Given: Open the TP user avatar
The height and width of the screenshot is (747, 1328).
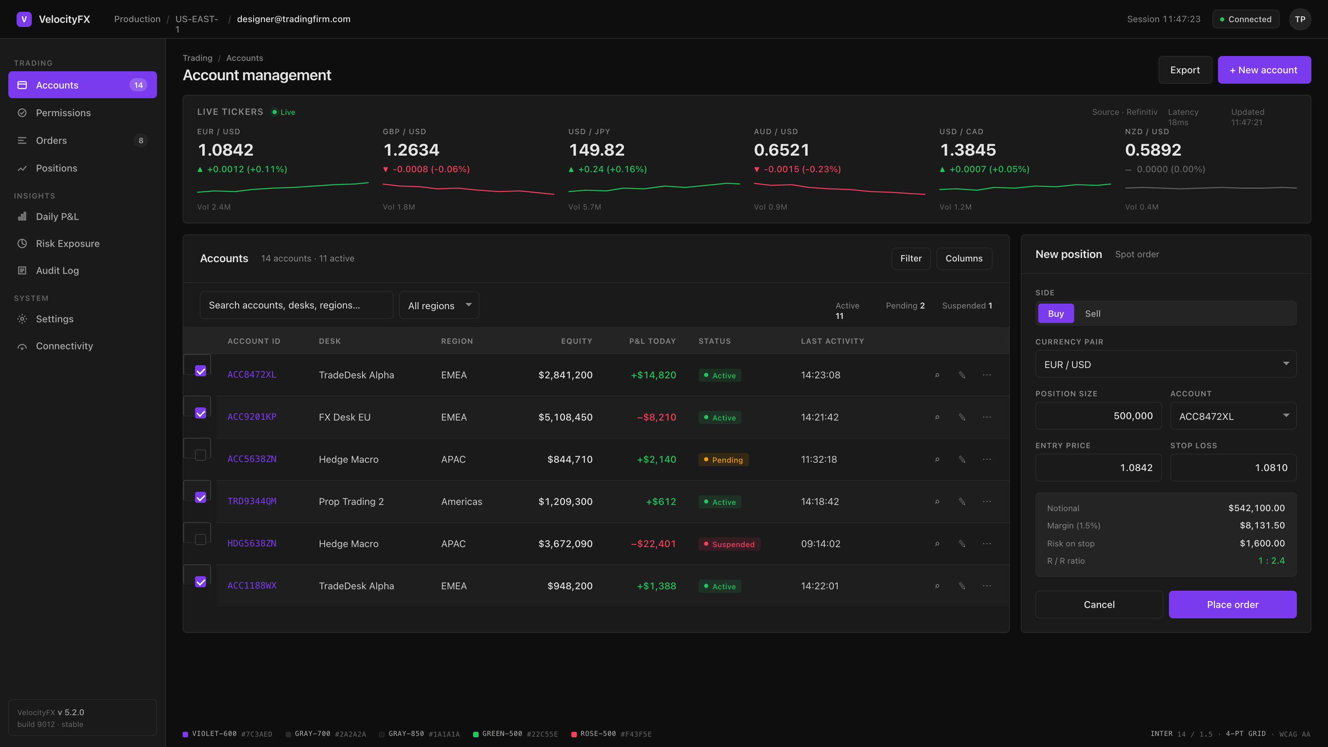Looking at the screenshot, I should (1300, 19).
